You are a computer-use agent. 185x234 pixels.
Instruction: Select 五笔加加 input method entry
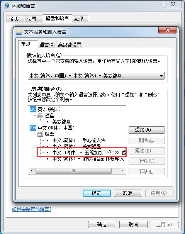click(89, 153)
